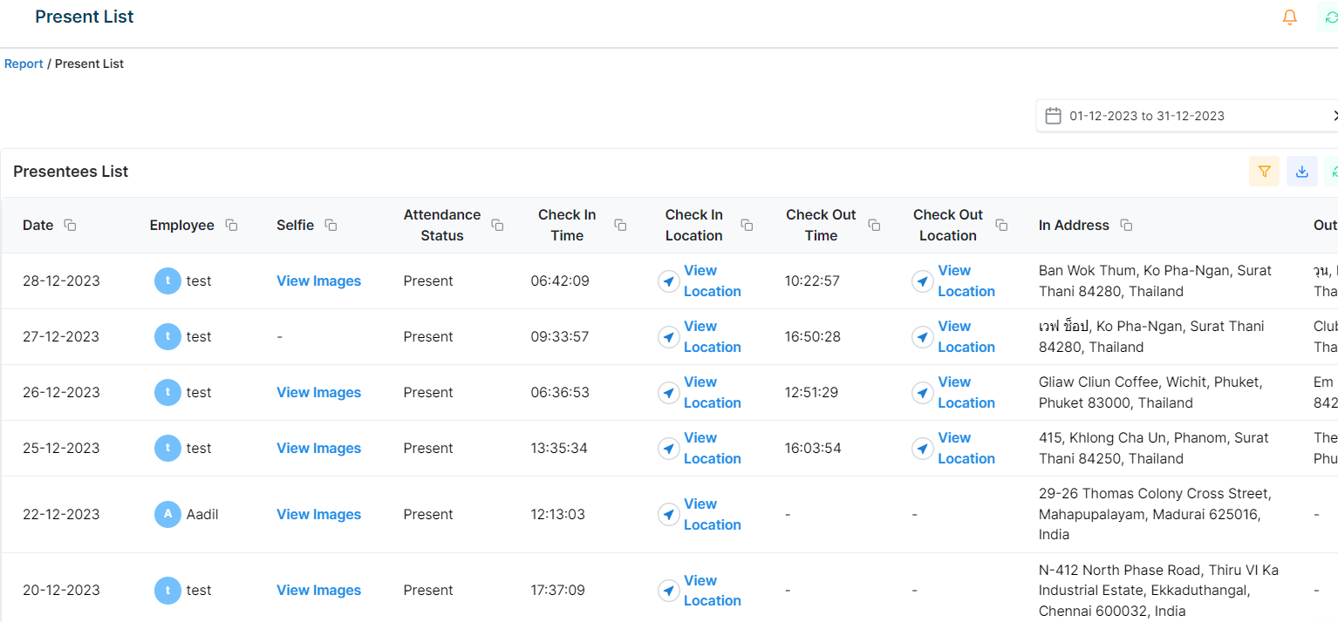
Task: Click the notification bell icon
Action: [1289, 17]
